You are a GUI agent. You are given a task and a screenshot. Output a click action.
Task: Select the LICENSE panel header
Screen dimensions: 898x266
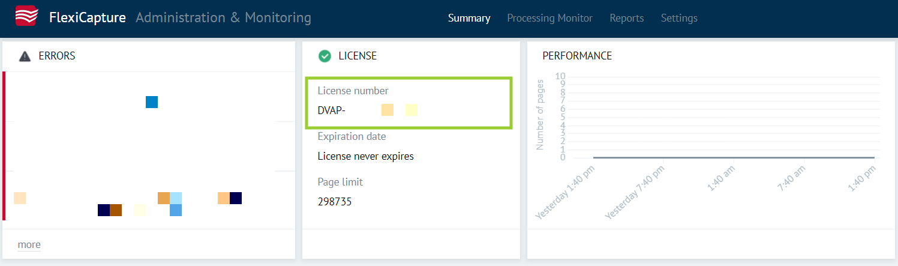pyautogui.click(x=358, y=56)
